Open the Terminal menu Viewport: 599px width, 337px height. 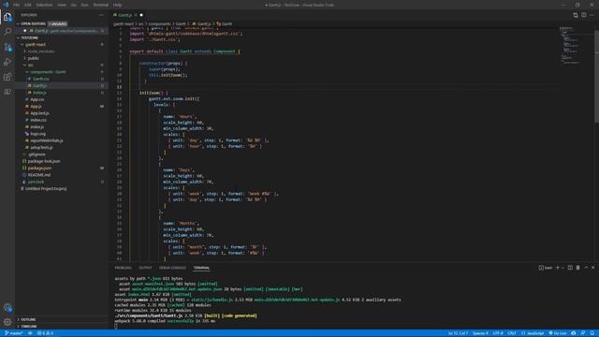pos(101,5)
